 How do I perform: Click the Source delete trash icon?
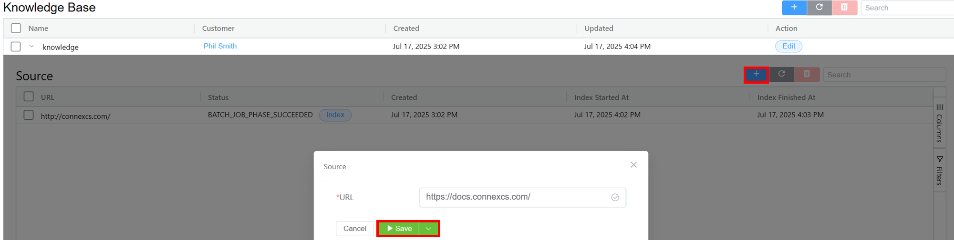pyautogui.click(x=807, y=75)
